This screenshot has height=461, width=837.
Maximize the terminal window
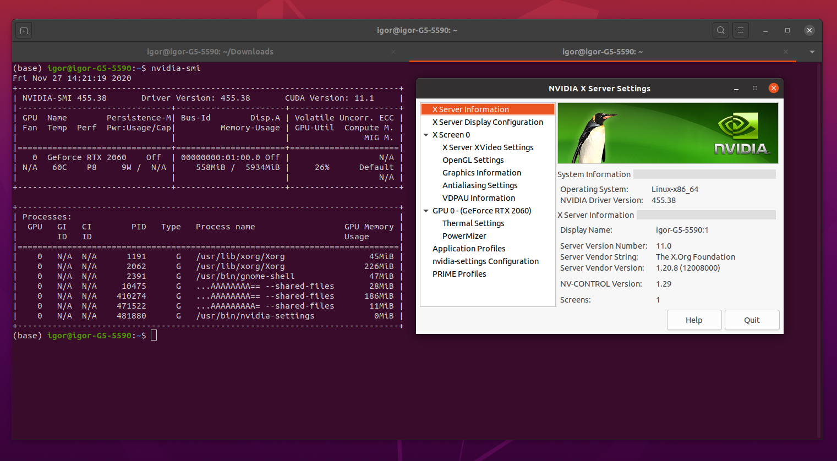(x=787, y=30)
